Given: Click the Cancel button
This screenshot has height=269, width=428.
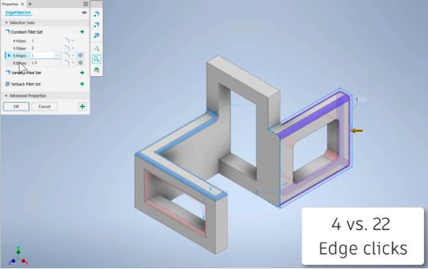Looking at the screenshot, I should (45, 107).
